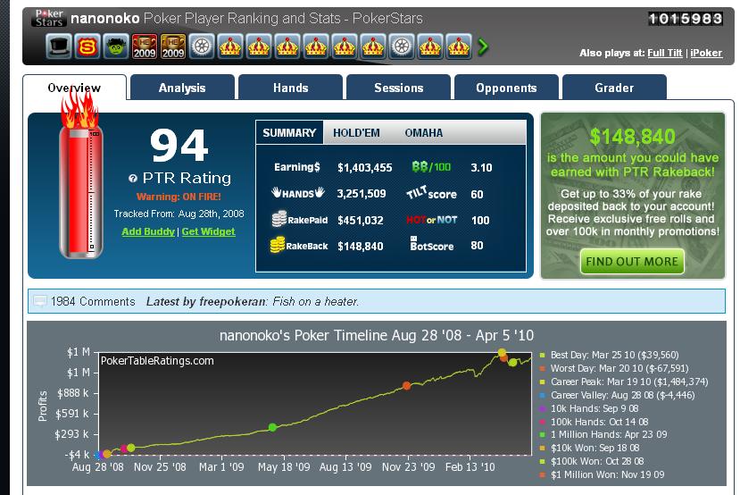Open the Opponents tab
Image resolution: width=740 pixels, height=495 pixels.
(506, 88)
